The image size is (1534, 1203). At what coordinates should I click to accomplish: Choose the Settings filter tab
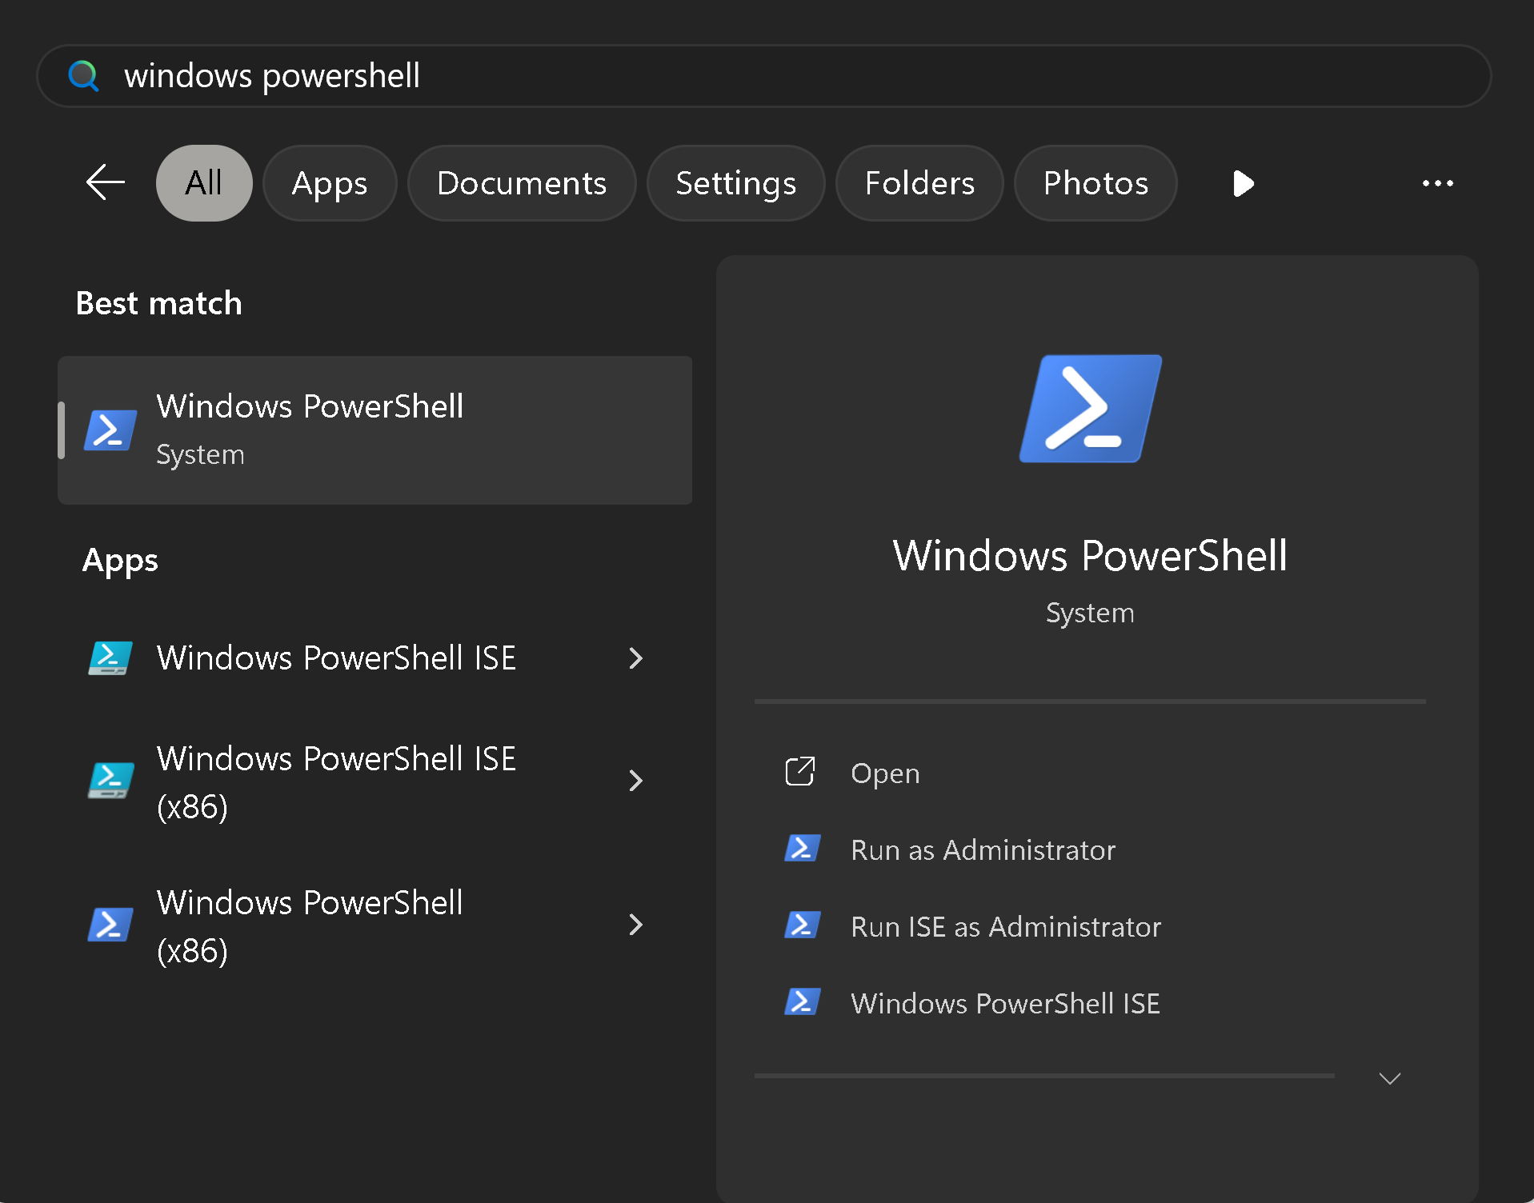735,183
